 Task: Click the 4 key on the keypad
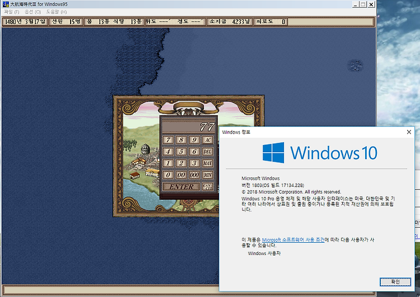168,152
